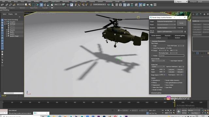Toggle visibility eye of Plane003
Image resolution: width=209 pixels, height=117 pixels.
point(7,30)
